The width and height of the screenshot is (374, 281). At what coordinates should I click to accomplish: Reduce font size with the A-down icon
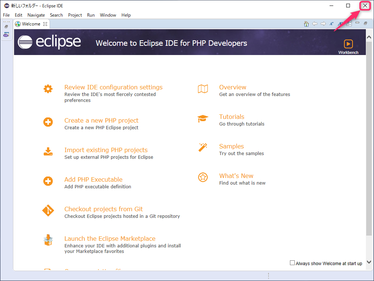(331, 24)
